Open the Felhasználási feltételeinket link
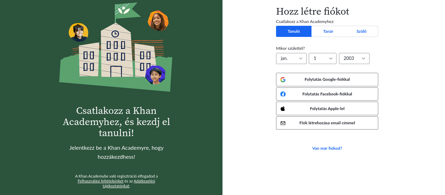 [100, 181]
